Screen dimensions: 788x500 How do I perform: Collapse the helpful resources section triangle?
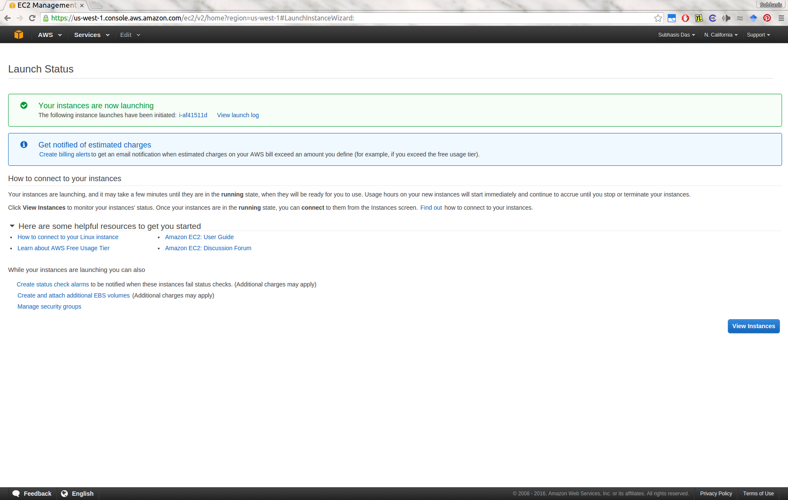(12, 226)
